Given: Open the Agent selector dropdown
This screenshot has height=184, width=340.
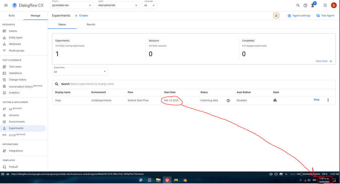Looking at the screenshot, I should click(x=118, y=5).
